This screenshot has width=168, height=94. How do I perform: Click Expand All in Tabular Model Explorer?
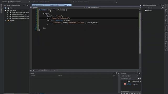[x=144, y=8]
